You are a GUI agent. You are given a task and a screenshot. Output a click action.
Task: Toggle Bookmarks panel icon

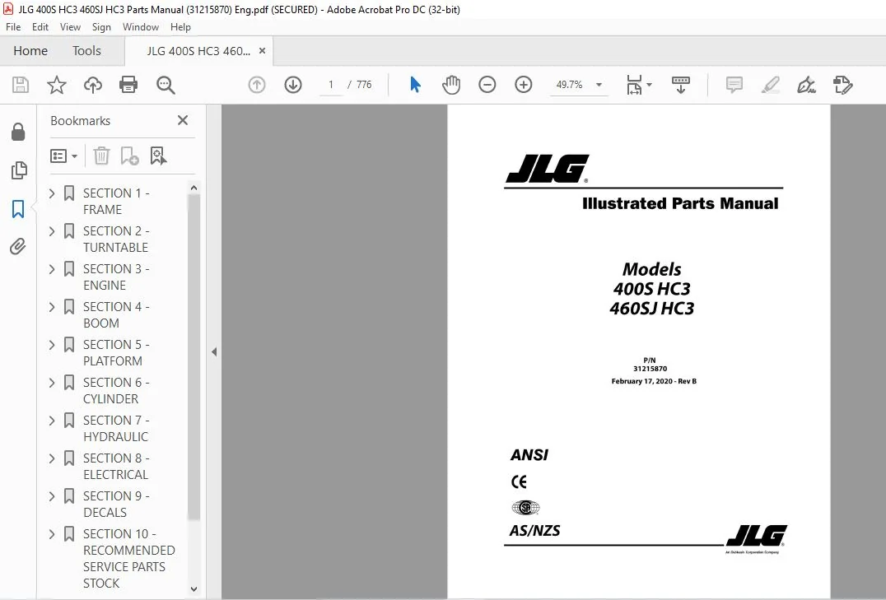coord(18,208)
